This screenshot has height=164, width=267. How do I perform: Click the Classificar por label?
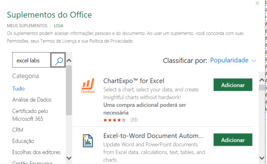coord(185,61)
